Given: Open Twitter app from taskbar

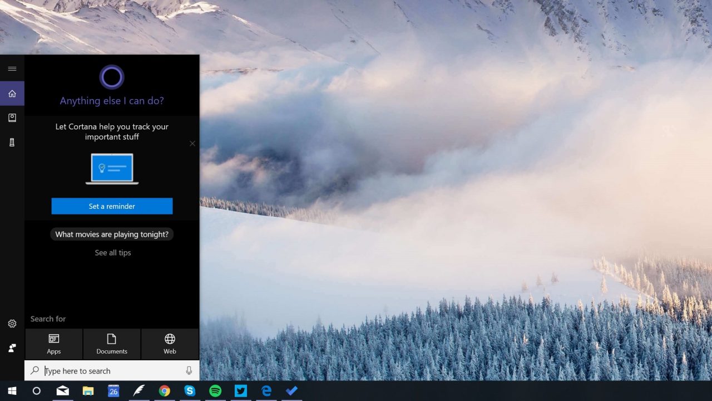Looking at the screenshot, I should (241, 391).
